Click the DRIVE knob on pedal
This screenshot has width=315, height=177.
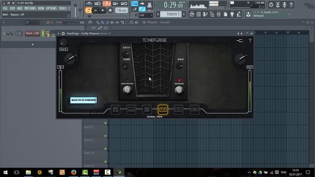[126, 54]
